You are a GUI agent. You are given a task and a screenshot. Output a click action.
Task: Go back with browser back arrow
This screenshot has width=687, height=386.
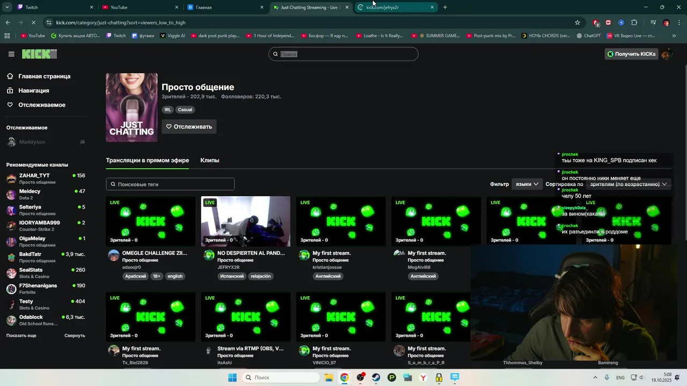8,23
